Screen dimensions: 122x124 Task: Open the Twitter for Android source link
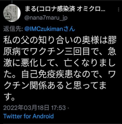tap(29, 116)
